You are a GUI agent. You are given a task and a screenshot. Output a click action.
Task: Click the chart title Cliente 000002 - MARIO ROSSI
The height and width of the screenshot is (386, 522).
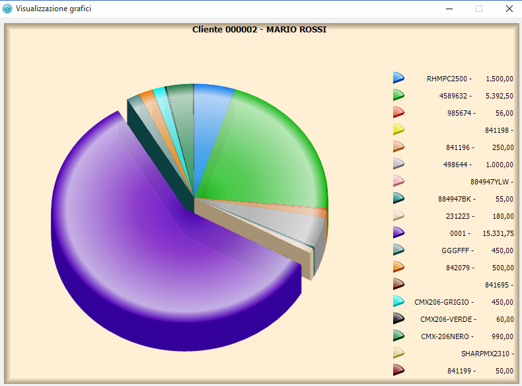coord(259,29)
